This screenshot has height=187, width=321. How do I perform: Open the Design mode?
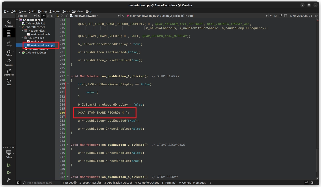9,43
